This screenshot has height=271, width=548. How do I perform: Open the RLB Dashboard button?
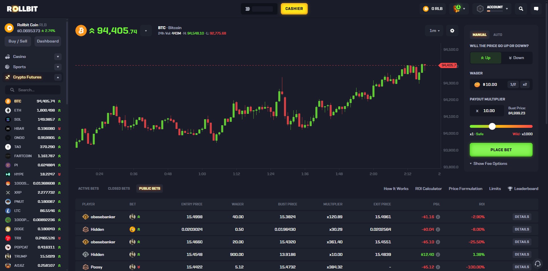click(x=48, y=41)
